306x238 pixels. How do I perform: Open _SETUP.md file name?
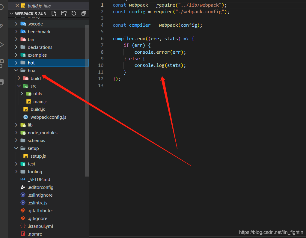click(x=39, y=180)
